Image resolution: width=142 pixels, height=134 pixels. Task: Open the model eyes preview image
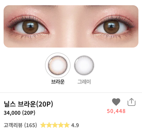pos(71,26)
